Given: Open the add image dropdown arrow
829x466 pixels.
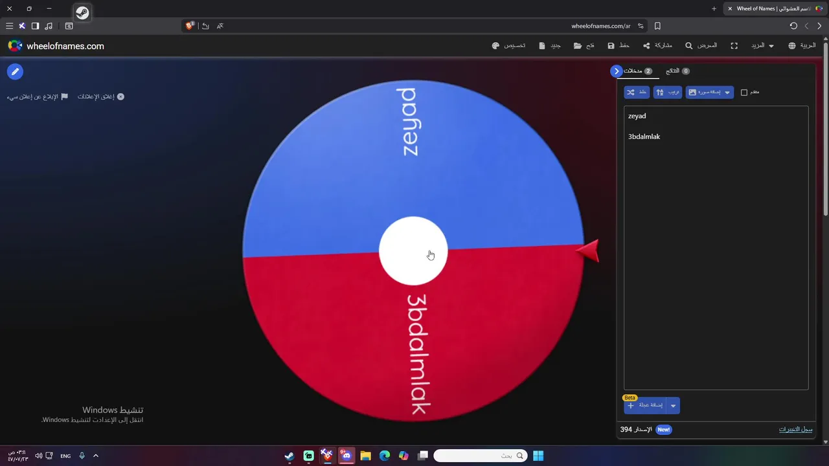Looking at the screenshot, I should point(727,93).
